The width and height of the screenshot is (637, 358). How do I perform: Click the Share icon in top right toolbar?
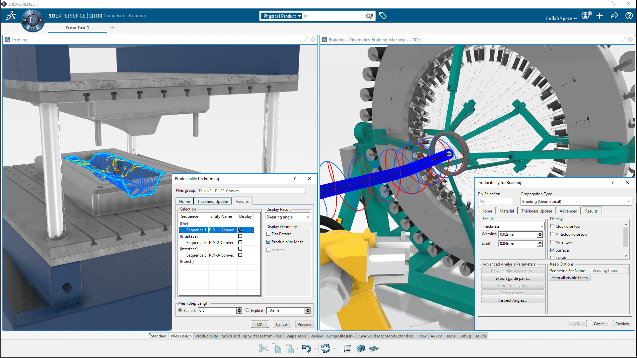[x=614, y=16]
